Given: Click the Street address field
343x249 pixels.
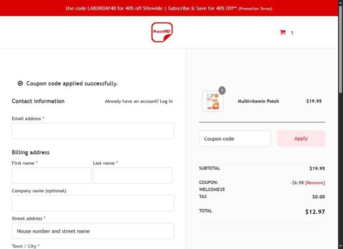Looking at the screenshot, I should point(93,231).
